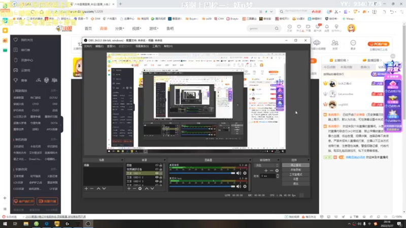Open the browser address bar dropdown arrow
The height and width of the screenshot is (228, 406).
(271, 12)
